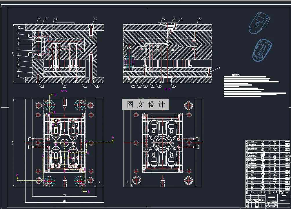Click the parts list table
The image size is (291, 209).
(x=268, y=167)
